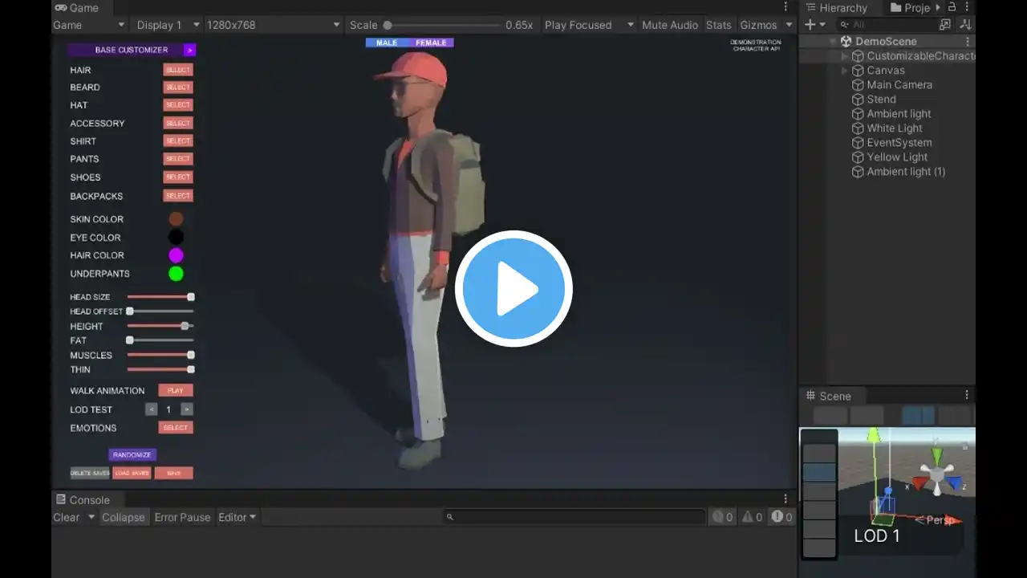Click the Main Camera object in Hierarchy

click(x=899, y=84)
